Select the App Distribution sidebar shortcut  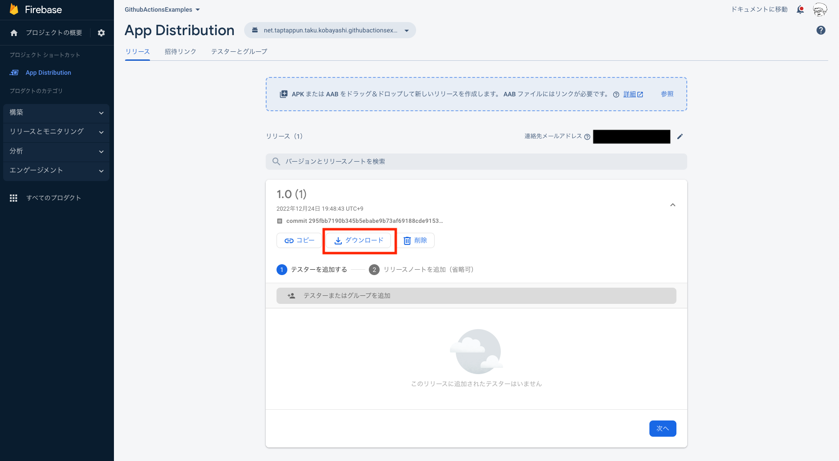[x=48, y=72]
